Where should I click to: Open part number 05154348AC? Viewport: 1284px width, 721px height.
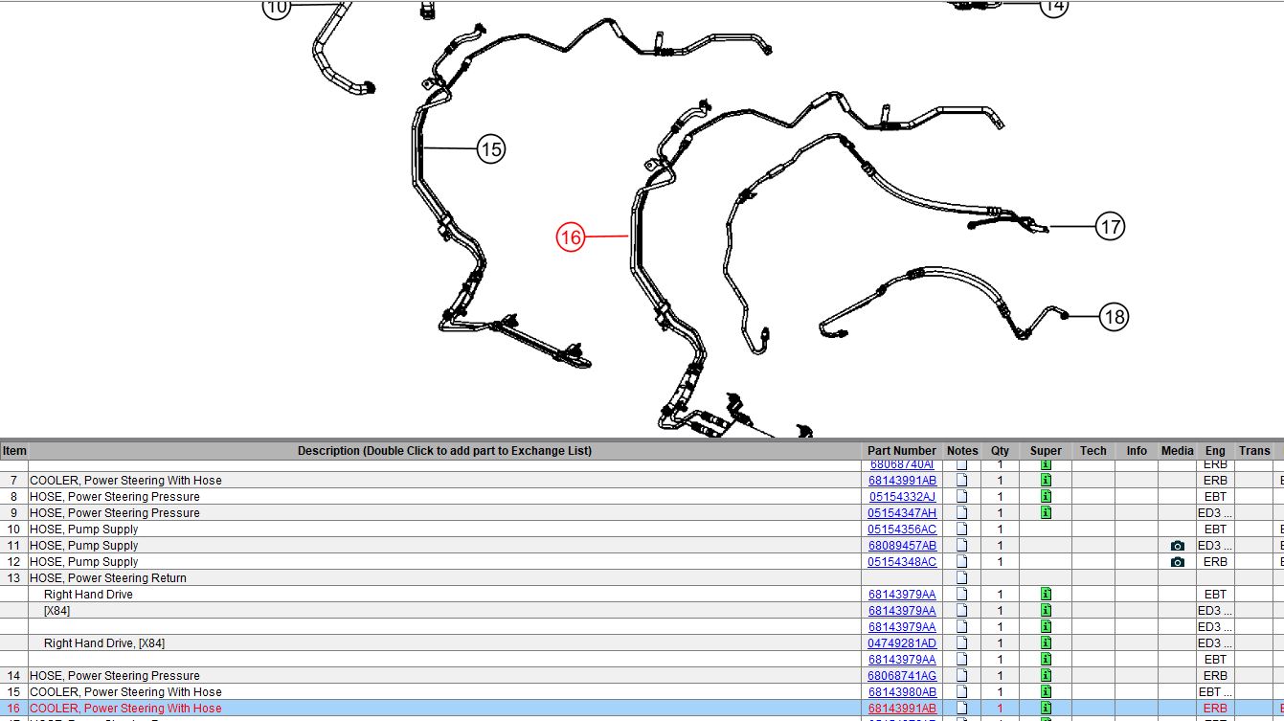pos(902,562)
